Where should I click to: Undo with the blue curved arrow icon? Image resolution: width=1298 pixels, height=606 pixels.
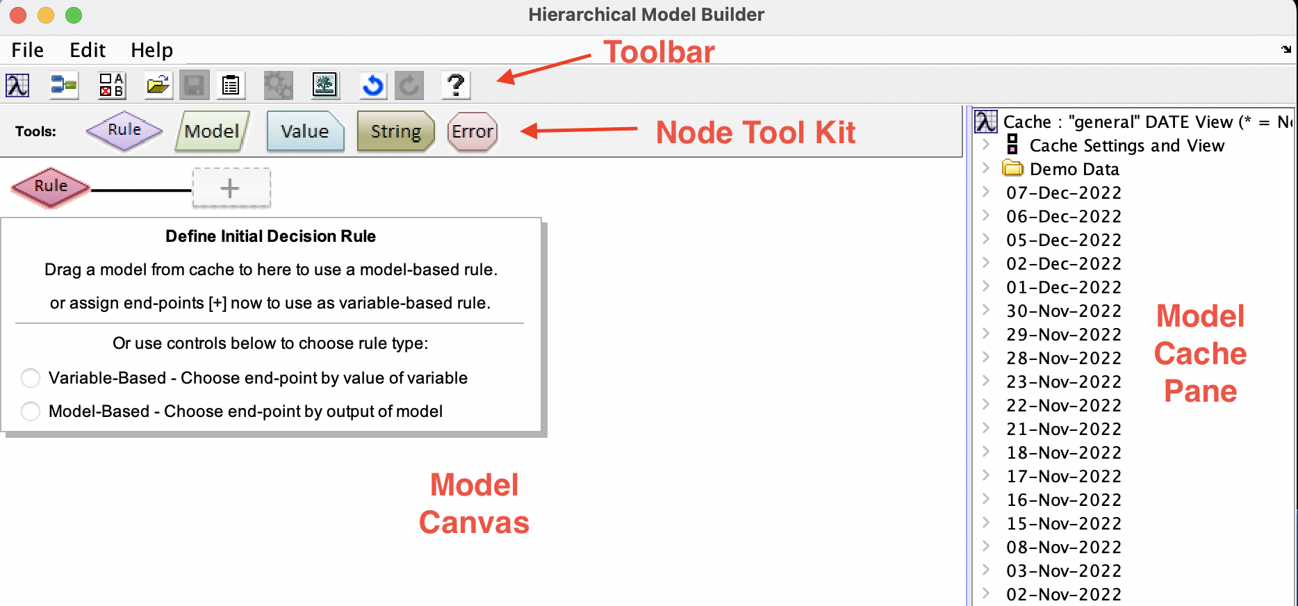pos(373,85)
